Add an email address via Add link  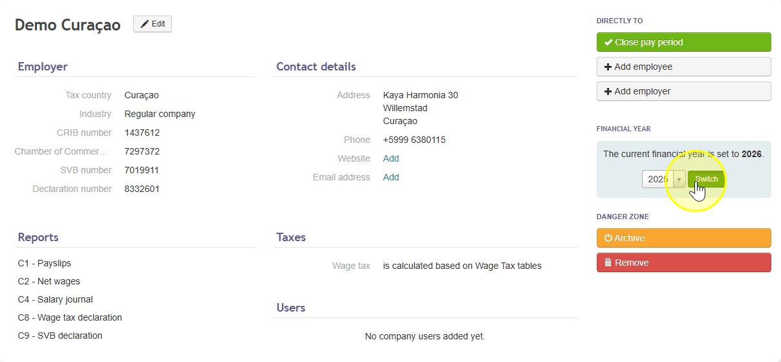tap(391, 177)
